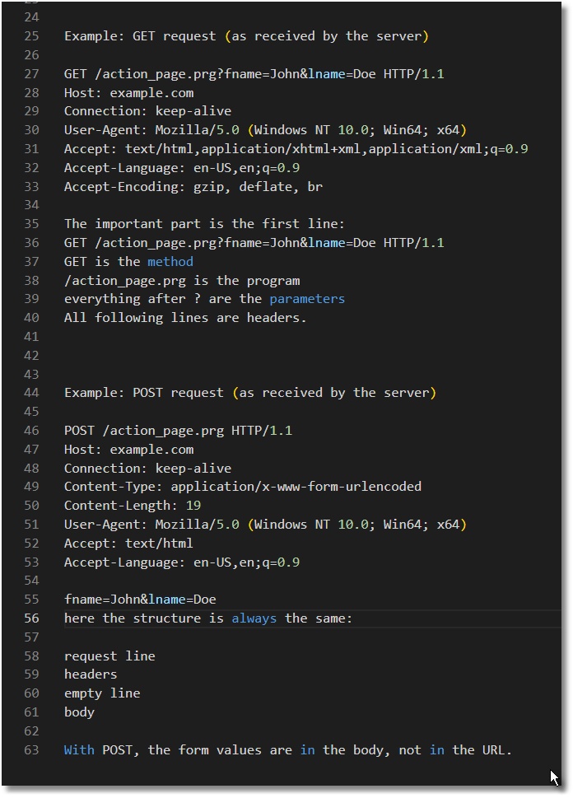Click line number 46 in the gutter
Viewport: 573px width, 798px height.
click(x=31, y=431)
